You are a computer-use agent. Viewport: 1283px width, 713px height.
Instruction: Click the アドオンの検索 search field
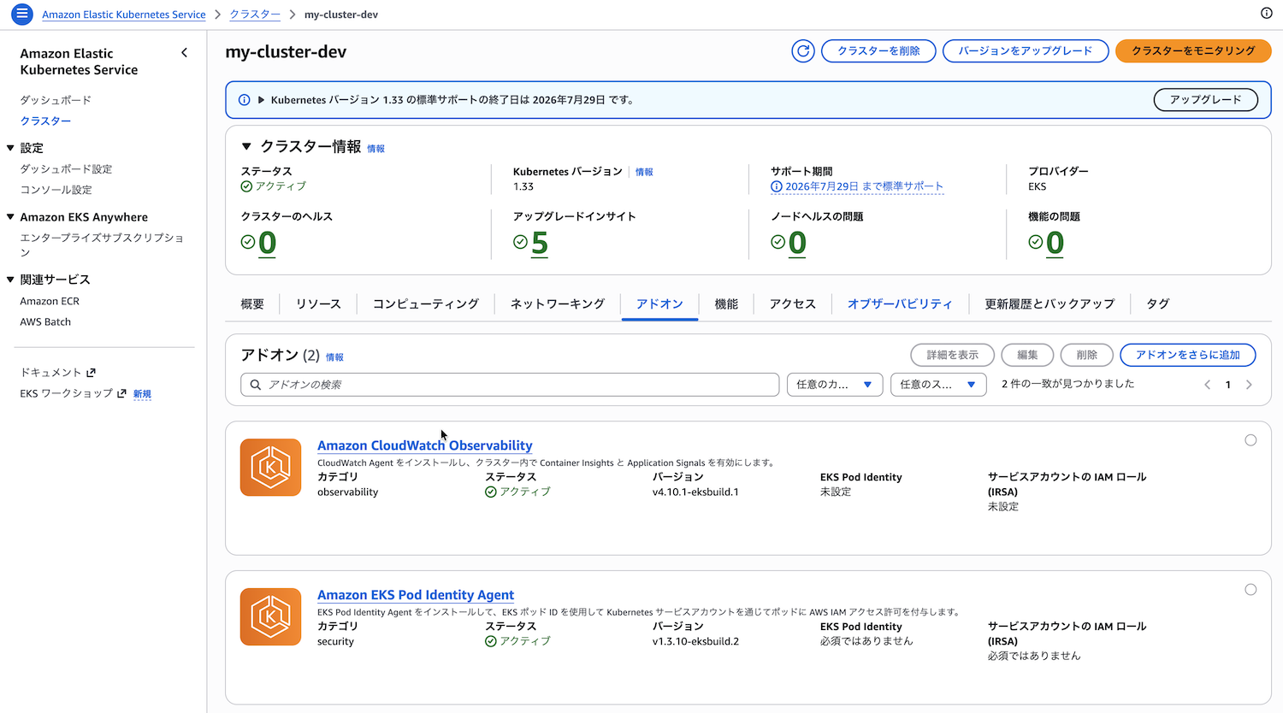pos(513,385)
